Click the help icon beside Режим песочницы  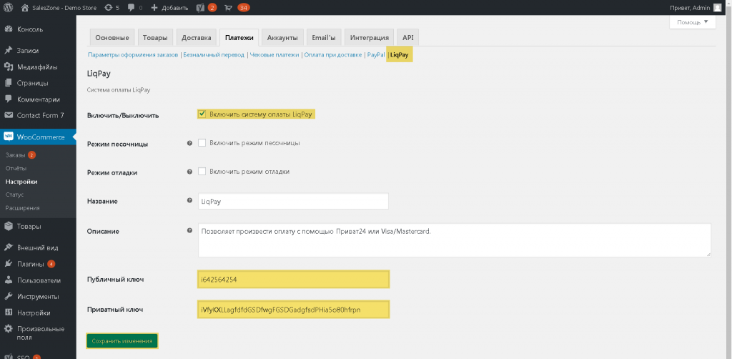click(189, 143)
